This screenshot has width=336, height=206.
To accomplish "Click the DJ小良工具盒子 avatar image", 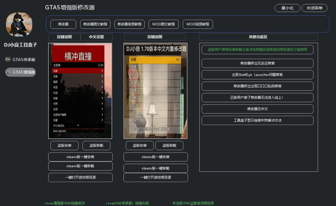I will tap(19, 24).
